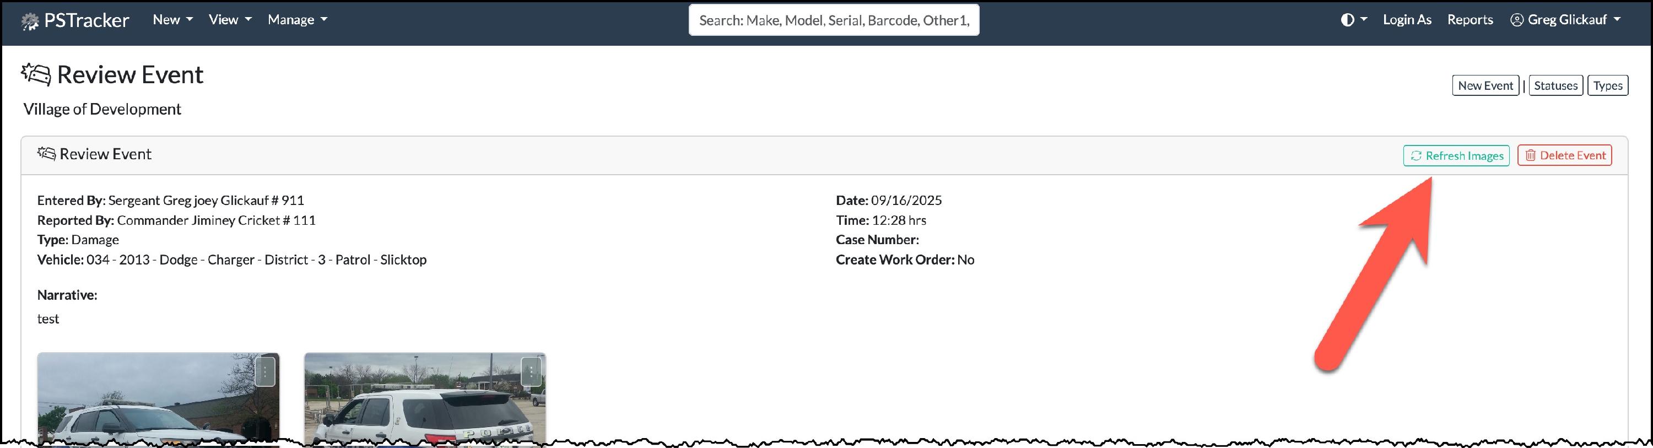Click the Entered By Sergeant Greg Glickauf text
The width and height of the screenshot is (1653, 448).
click(171, 200)
